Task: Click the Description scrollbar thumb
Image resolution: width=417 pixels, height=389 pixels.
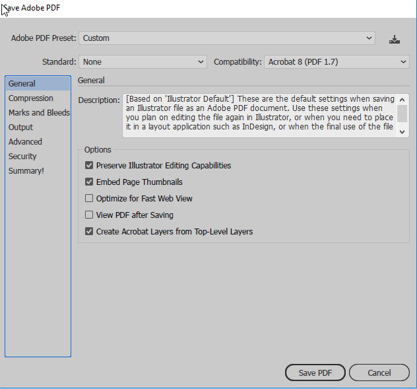Action: tap(402, 114)
